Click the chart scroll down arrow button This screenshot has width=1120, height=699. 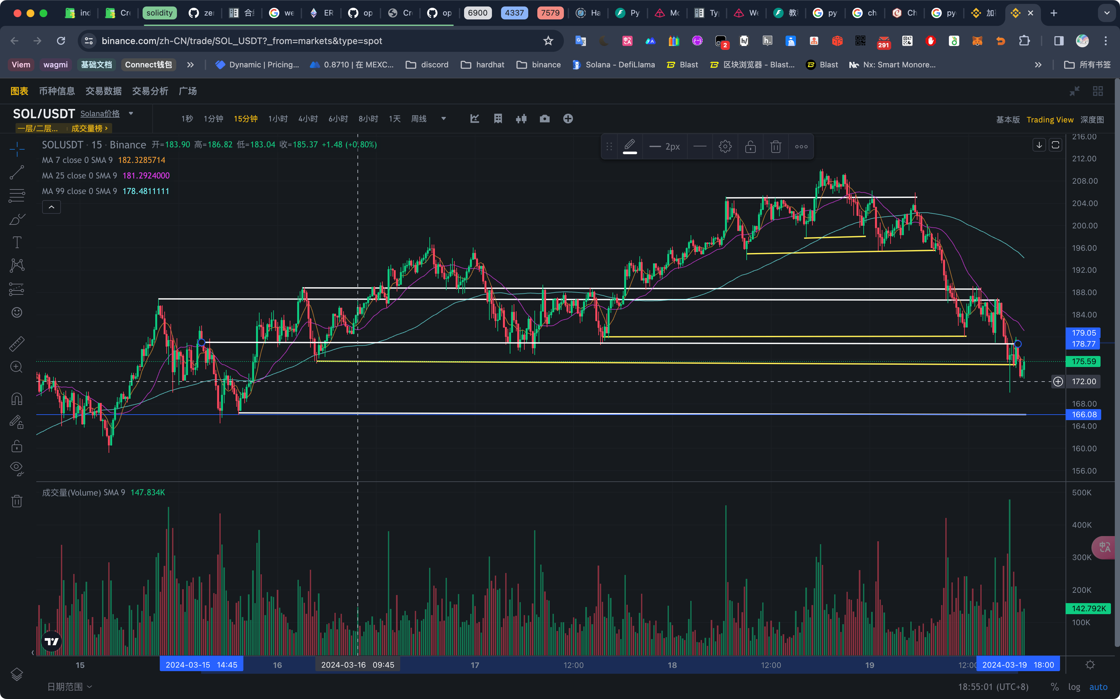coord(1039,145)
